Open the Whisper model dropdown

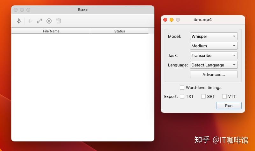click(214, 36)
